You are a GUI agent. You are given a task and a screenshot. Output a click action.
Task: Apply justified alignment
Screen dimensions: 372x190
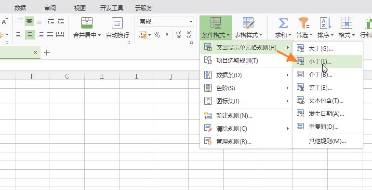[50, 35]
